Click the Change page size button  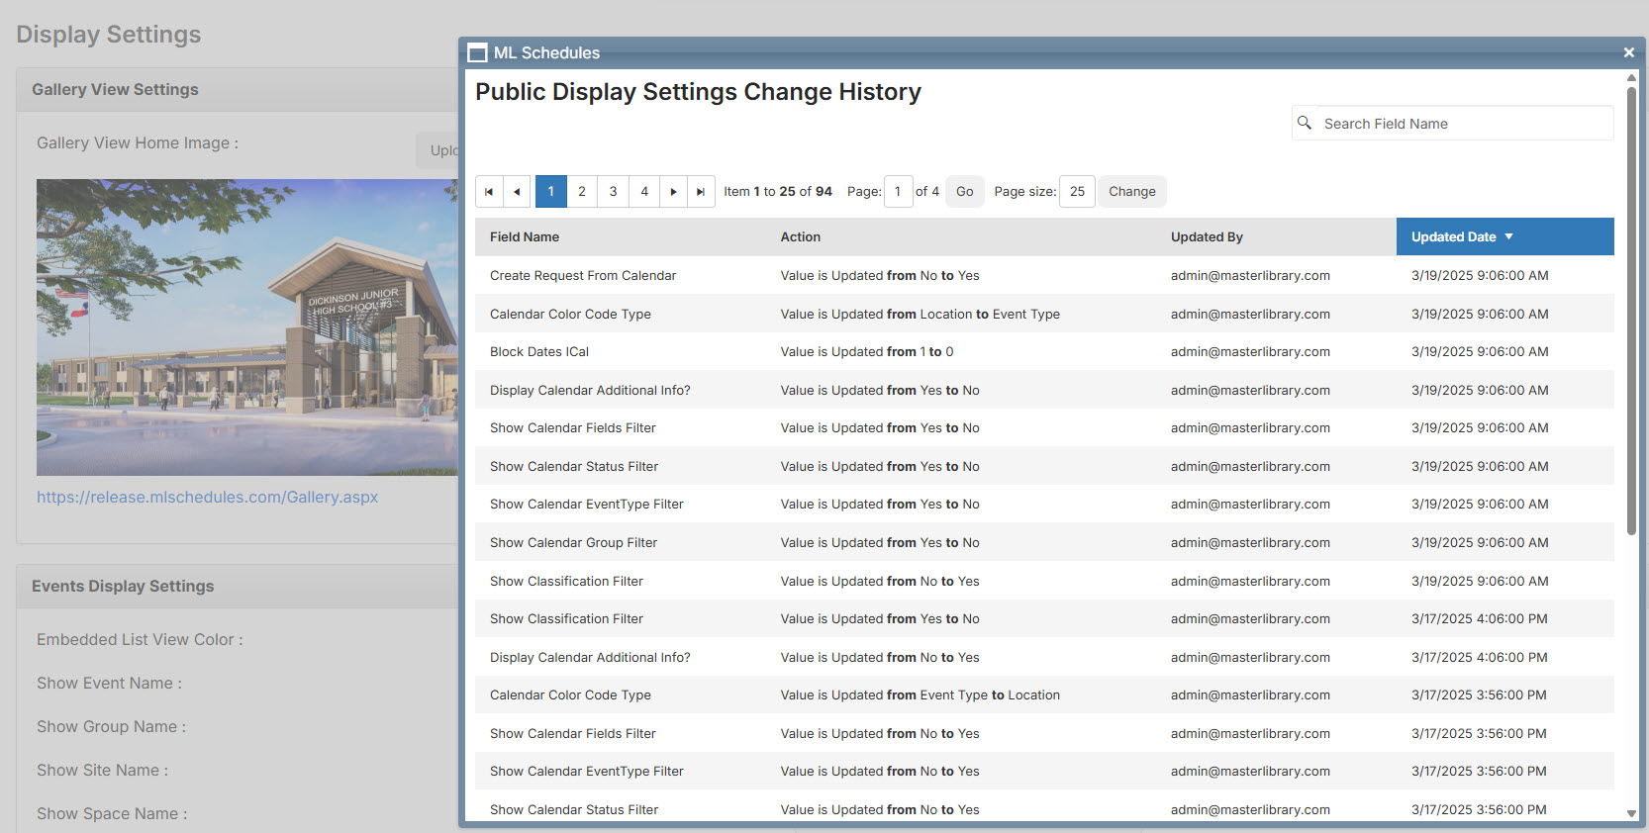(x=1132, y=192)
